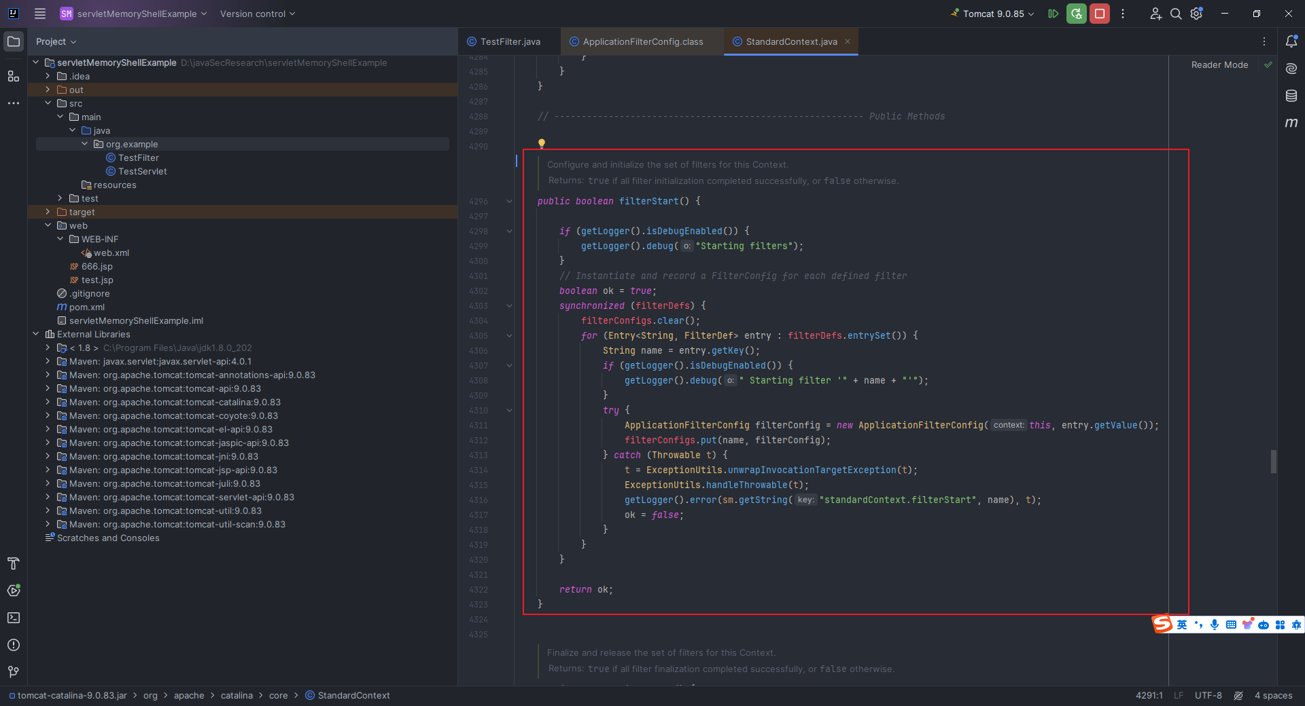The height and width of the screenshot is (706, 1305).
Task: Open AI Assistant spiral icon
Action: tap(1291, 69)
